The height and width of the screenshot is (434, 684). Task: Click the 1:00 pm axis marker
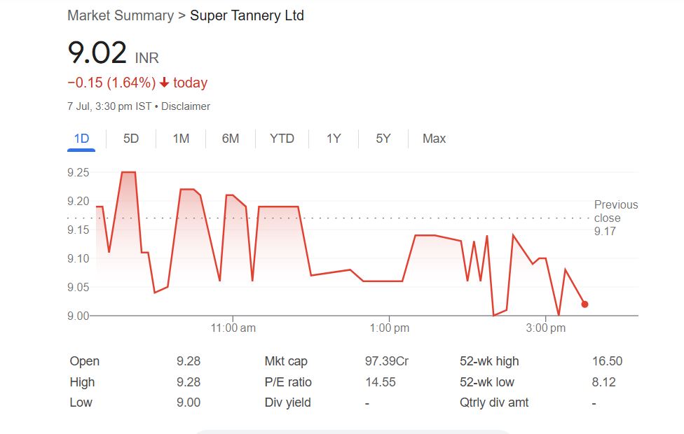pos(390,328)
